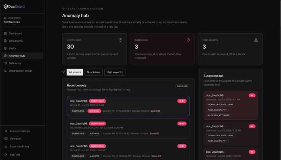Click the View plan card icon

click(x=6, y=138)
